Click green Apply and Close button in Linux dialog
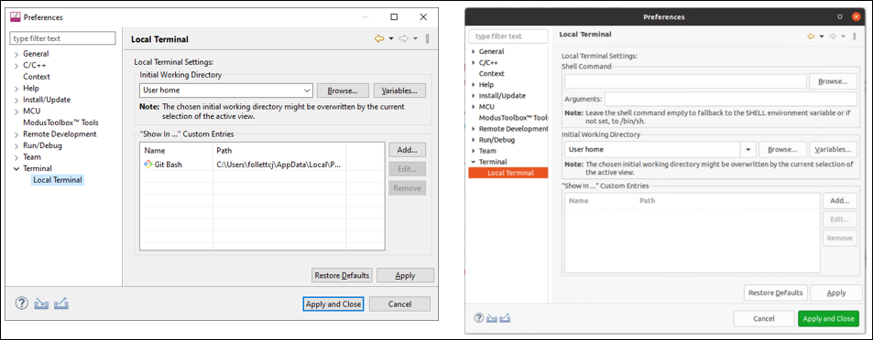The width and height of the screenshot is (873, 340). 828,318
